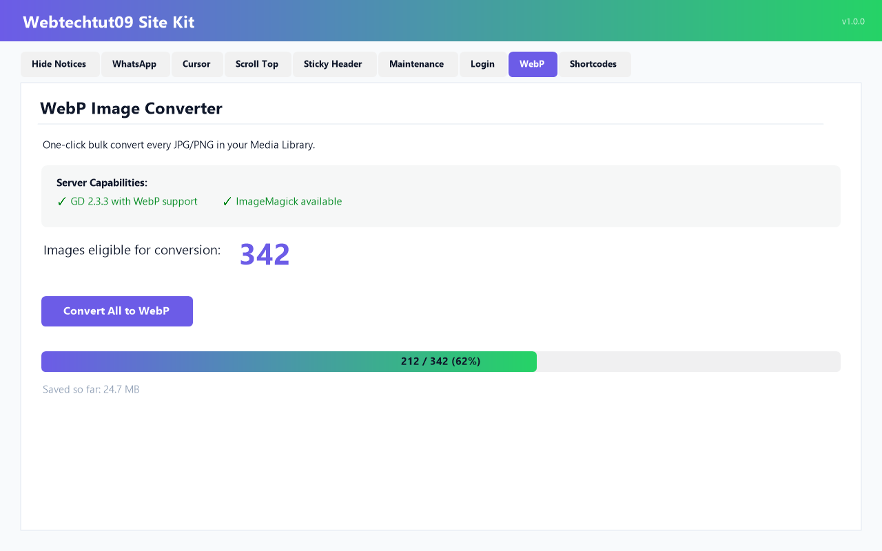Open the Scroll Top tab
Image resolution: width=882 pixels, height=551 pixels.
(257, 64)
